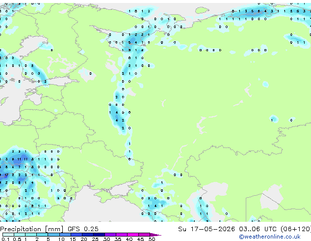Pick the legend swatch between 15 and 20
311x241 pixels.
click(x=76, y=235)
